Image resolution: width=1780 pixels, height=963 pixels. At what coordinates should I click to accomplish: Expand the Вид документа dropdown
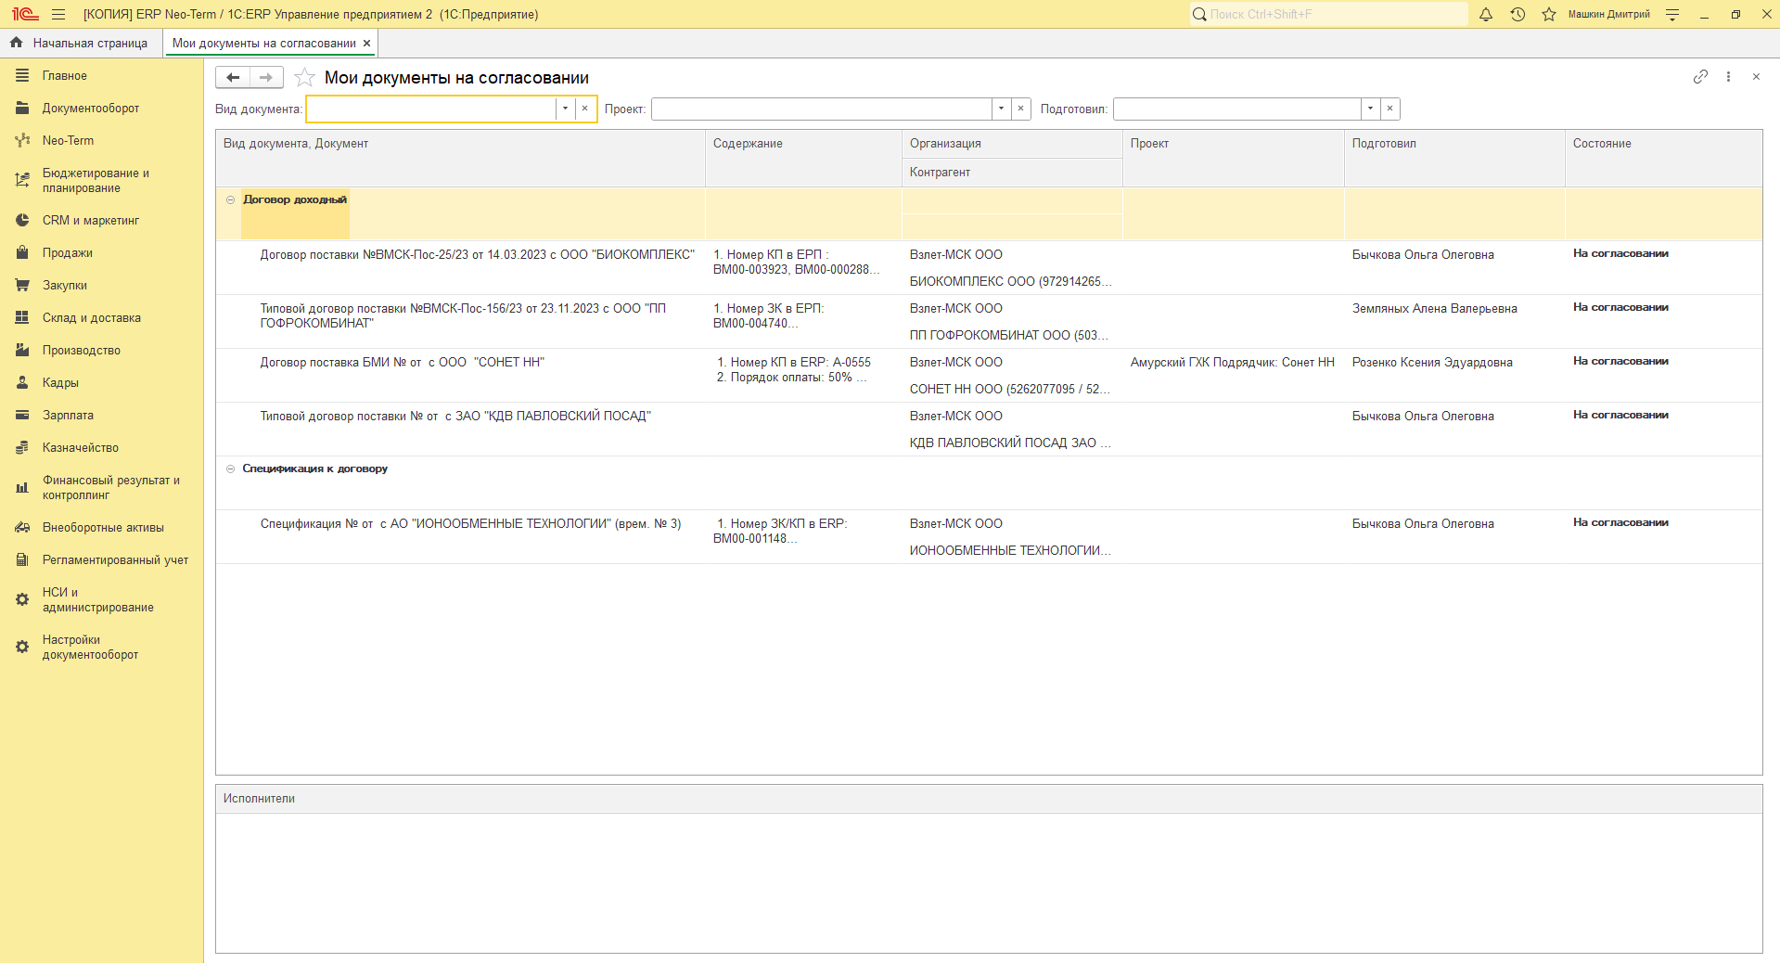565,109
